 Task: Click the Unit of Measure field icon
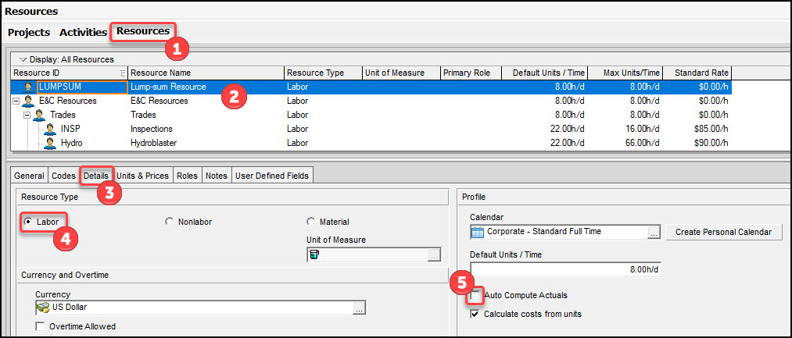314,254
